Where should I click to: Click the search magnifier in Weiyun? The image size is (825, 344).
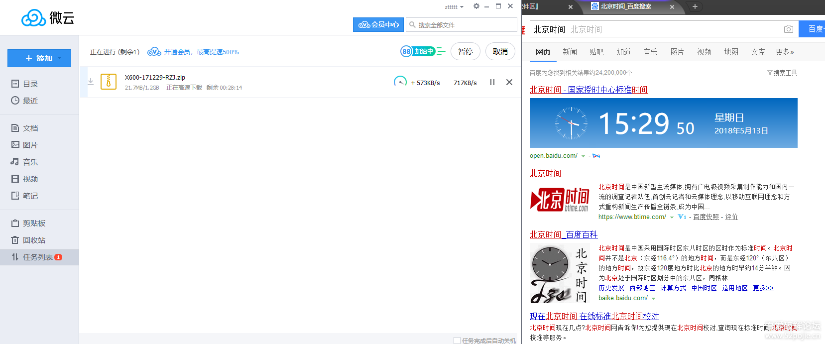(412, 24)
